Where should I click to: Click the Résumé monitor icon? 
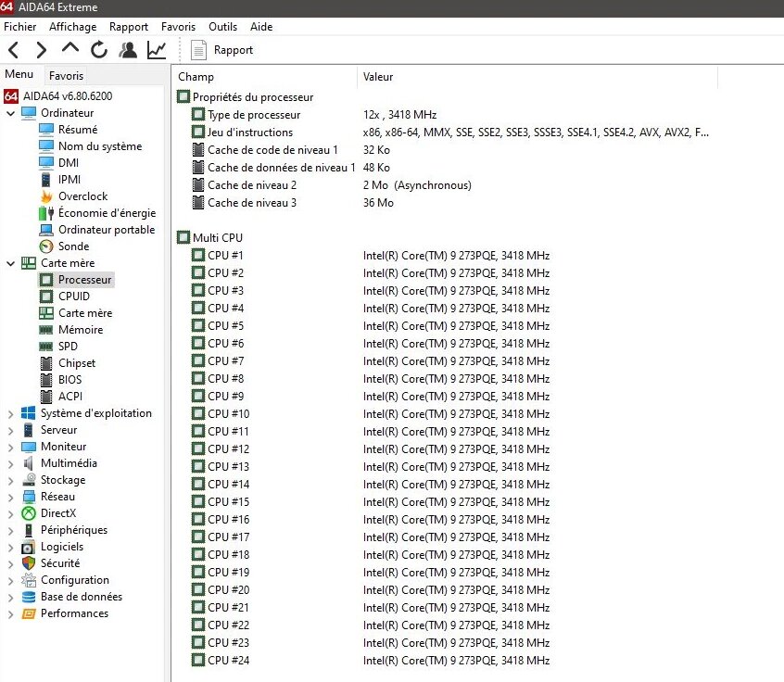click(x=46, y=130)
